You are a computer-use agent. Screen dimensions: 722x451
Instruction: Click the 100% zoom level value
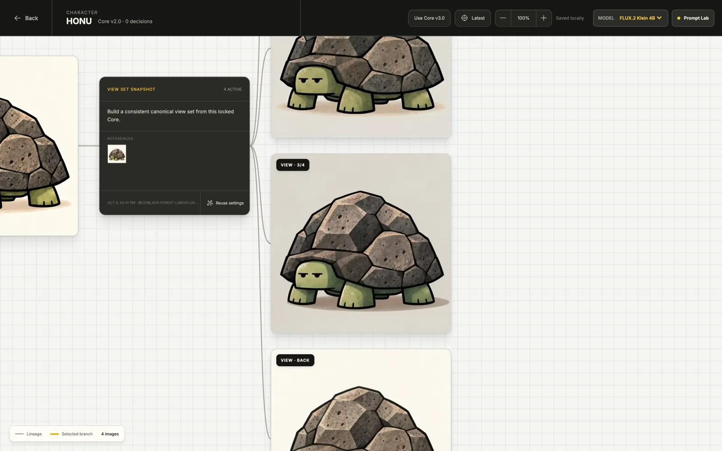coord(523,18)
